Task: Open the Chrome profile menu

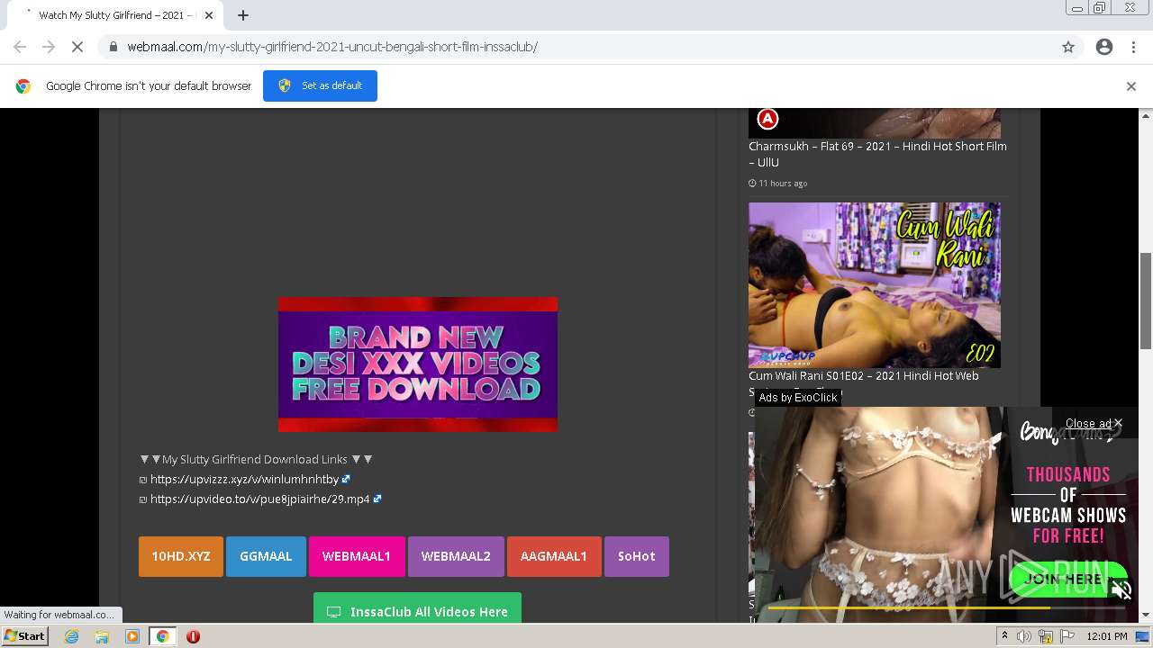Action: pyautogui.click(x=1104, y=47)
